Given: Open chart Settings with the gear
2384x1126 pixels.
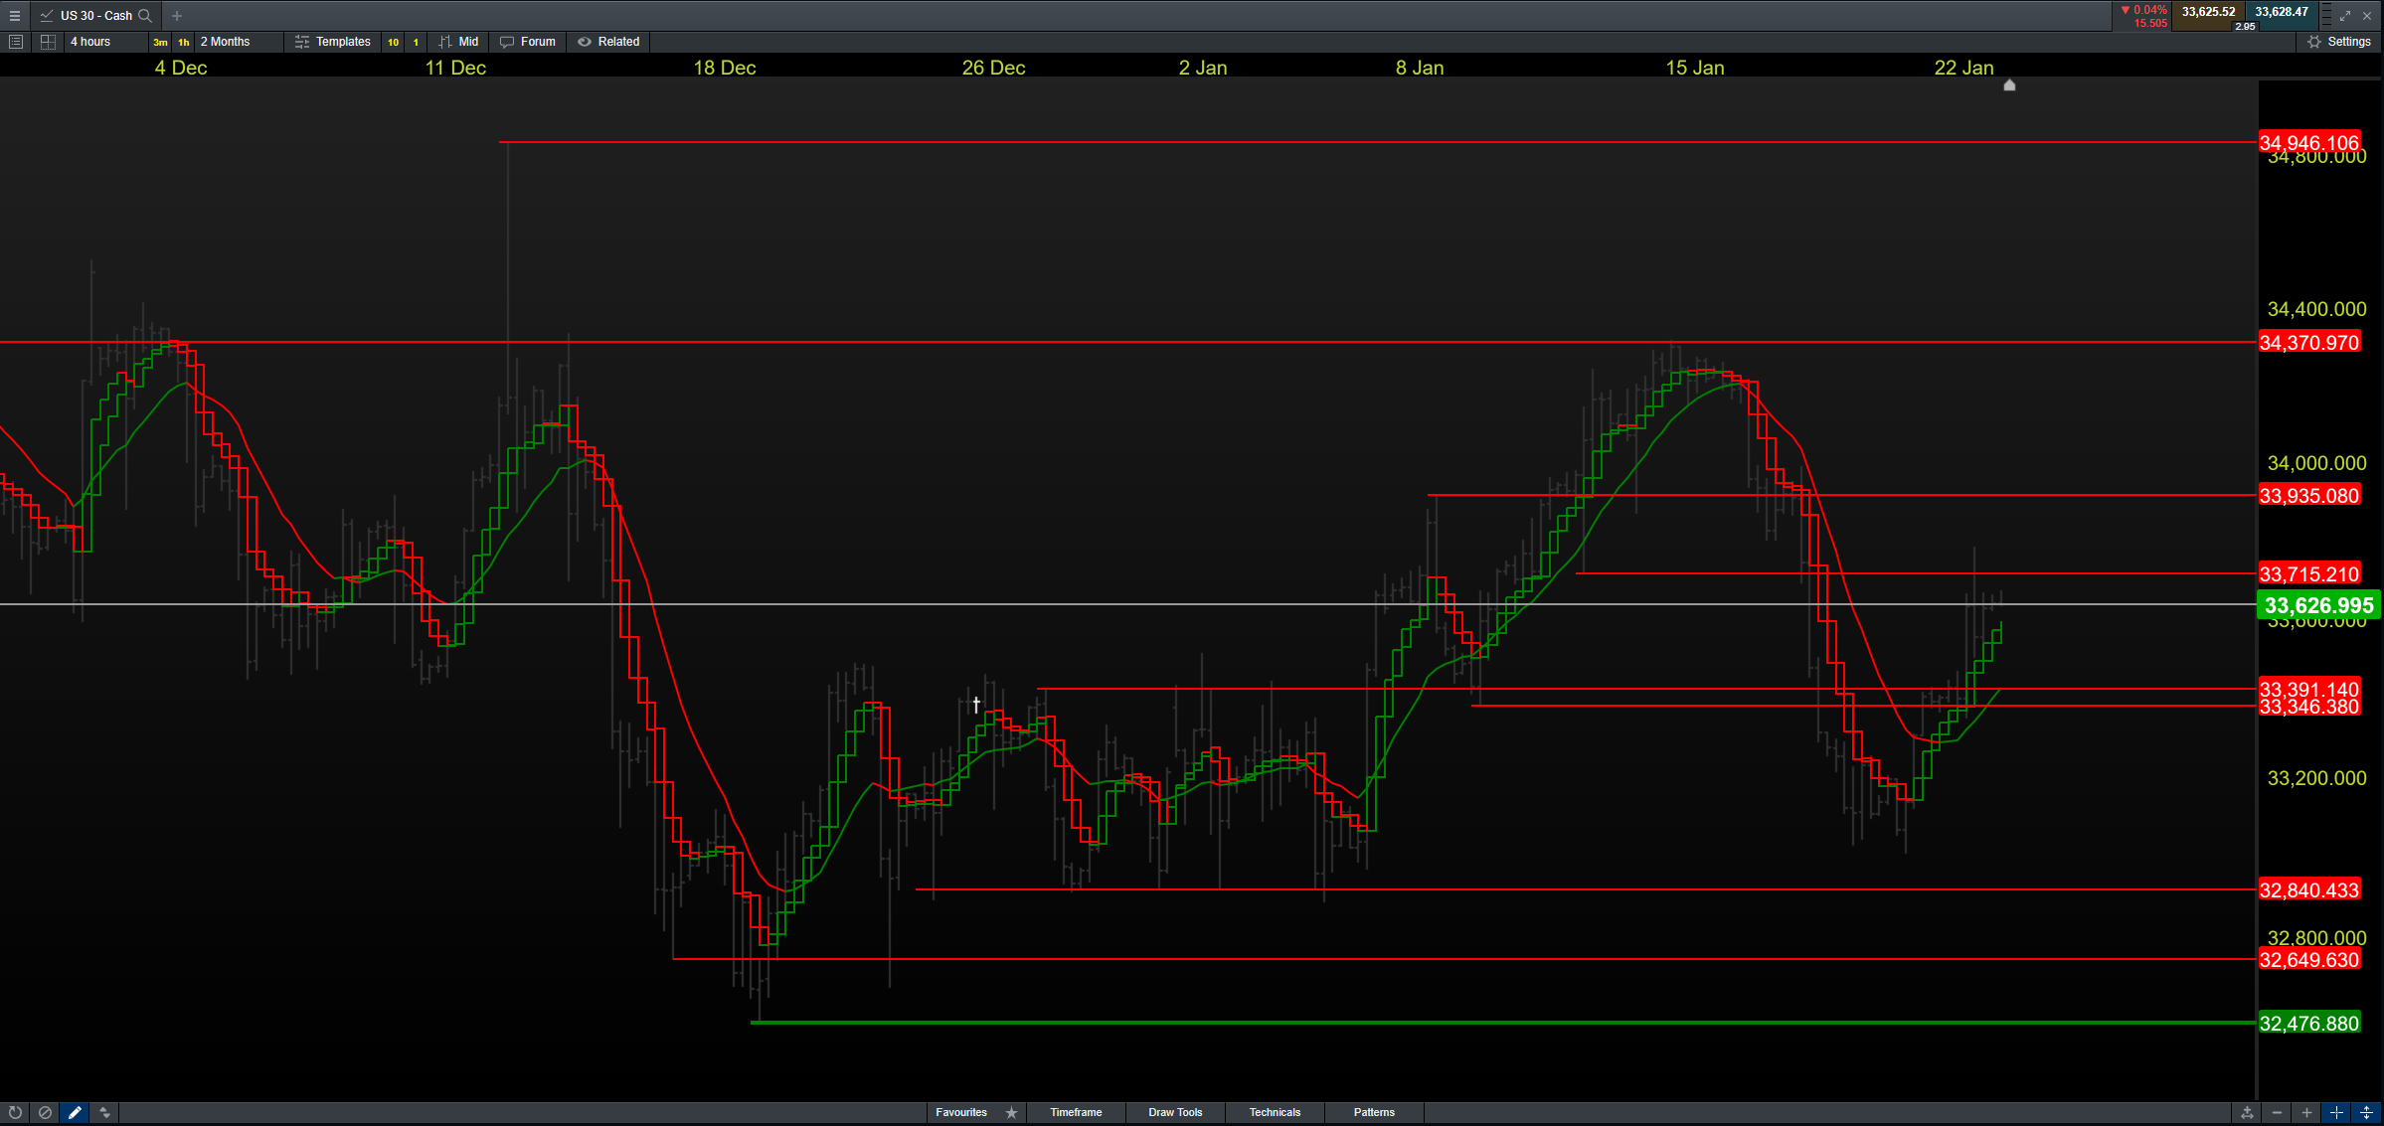Looking at the screenshot, I should tap(2339, 42).
